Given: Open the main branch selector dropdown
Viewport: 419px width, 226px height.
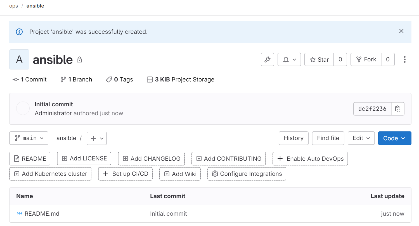Looking at the screenshot, I should (29, 138).
